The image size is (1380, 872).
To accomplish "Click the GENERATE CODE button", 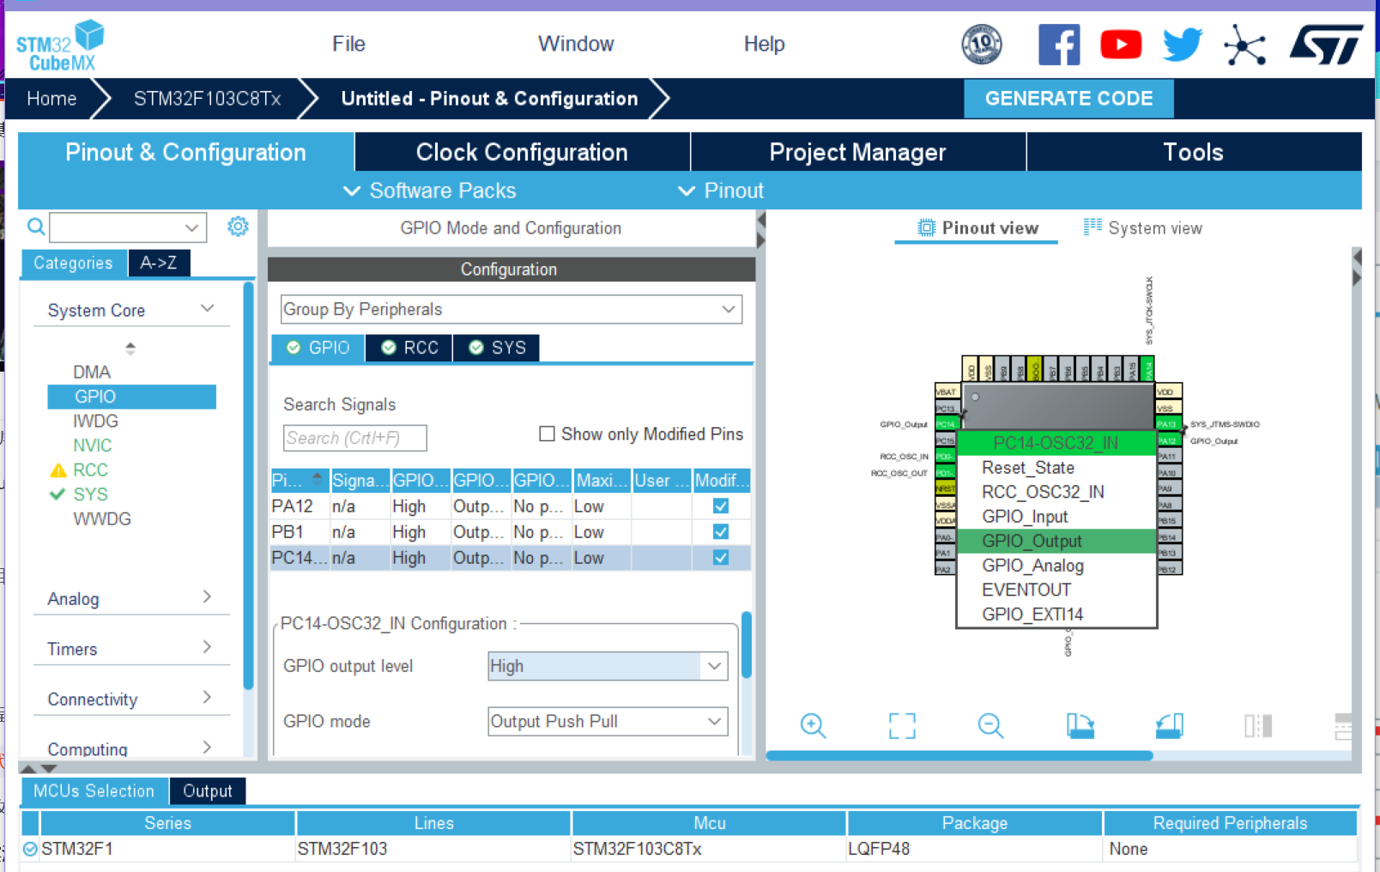I will click(x=1068, y=99).
